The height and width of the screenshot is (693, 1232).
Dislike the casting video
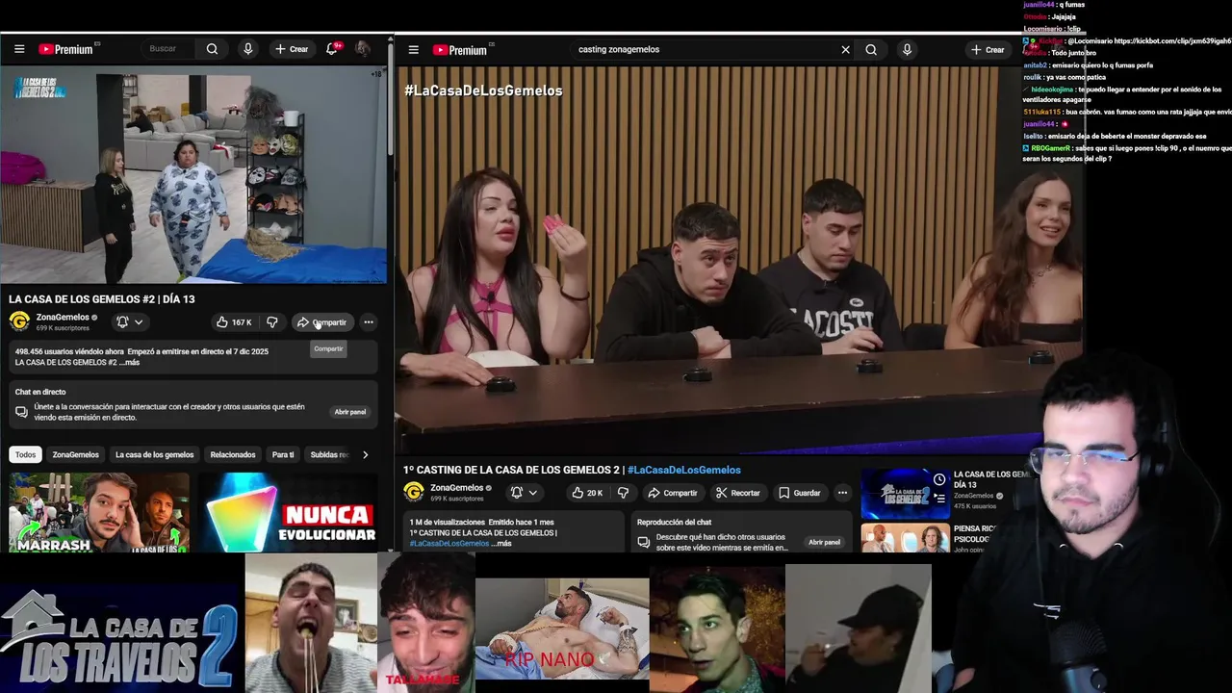click(623, 493)
